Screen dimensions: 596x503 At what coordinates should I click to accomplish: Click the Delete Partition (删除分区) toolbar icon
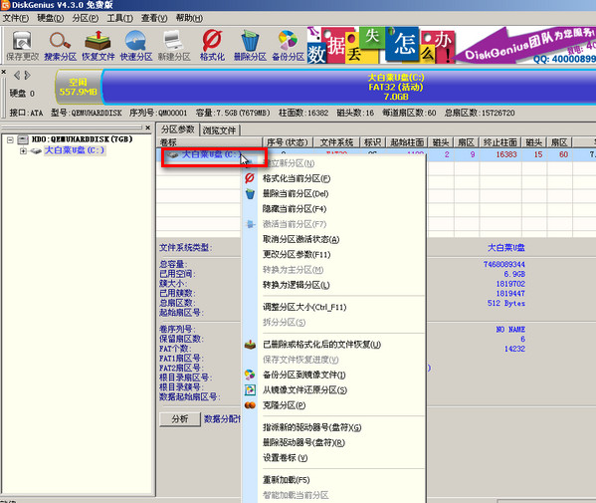[x=250, y=46]
